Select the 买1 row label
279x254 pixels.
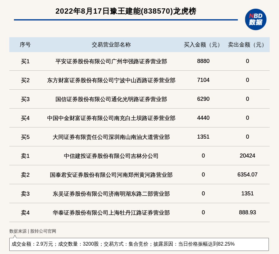point(25,61)
